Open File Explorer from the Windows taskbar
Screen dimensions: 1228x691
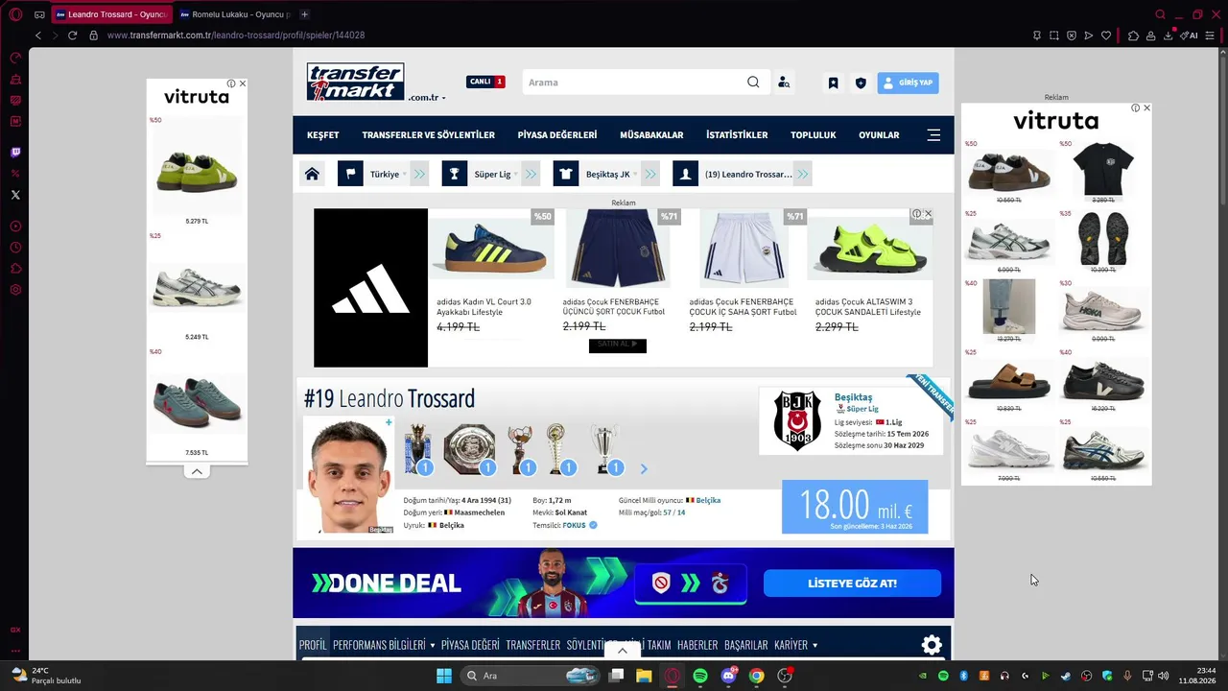tap(644, 676)
